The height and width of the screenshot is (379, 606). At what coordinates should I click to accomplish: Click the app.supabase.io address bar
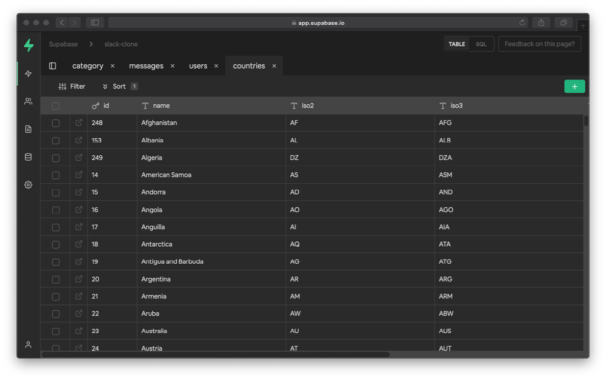pos(318,23)
